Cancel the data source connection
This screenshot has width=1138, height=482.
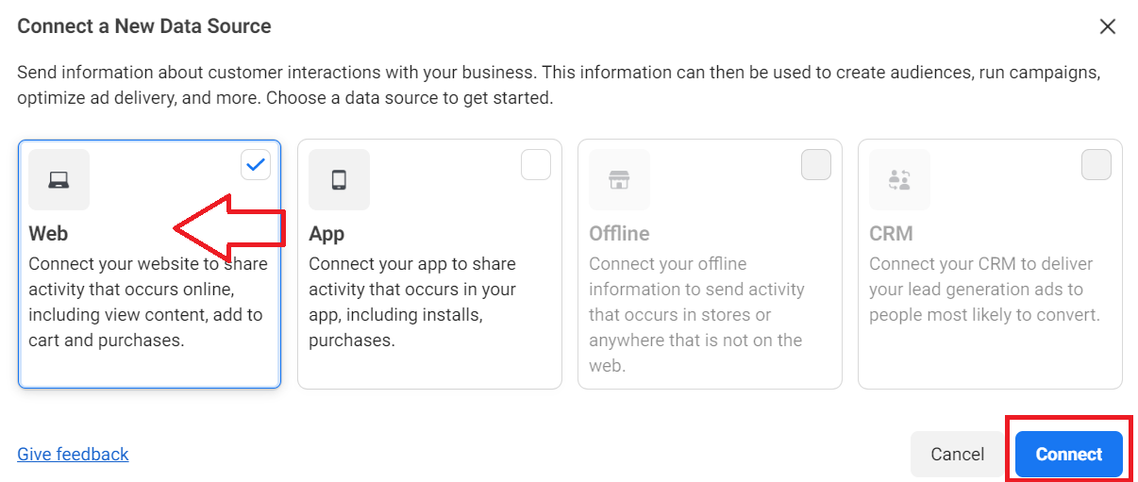click(958, 454)
